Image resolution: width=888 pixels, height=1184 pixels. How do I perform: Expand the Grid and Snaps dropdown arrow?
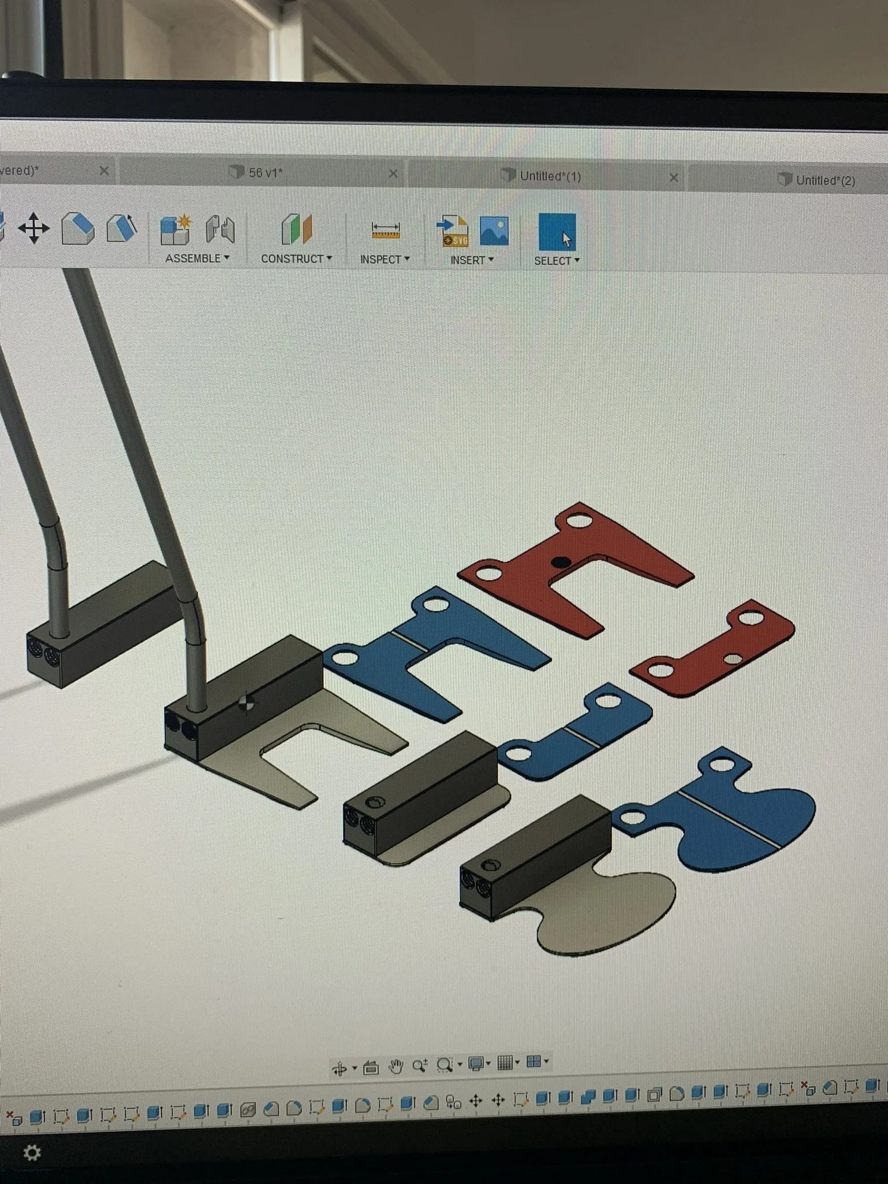pyautogui.click(x=517, y=1062)
